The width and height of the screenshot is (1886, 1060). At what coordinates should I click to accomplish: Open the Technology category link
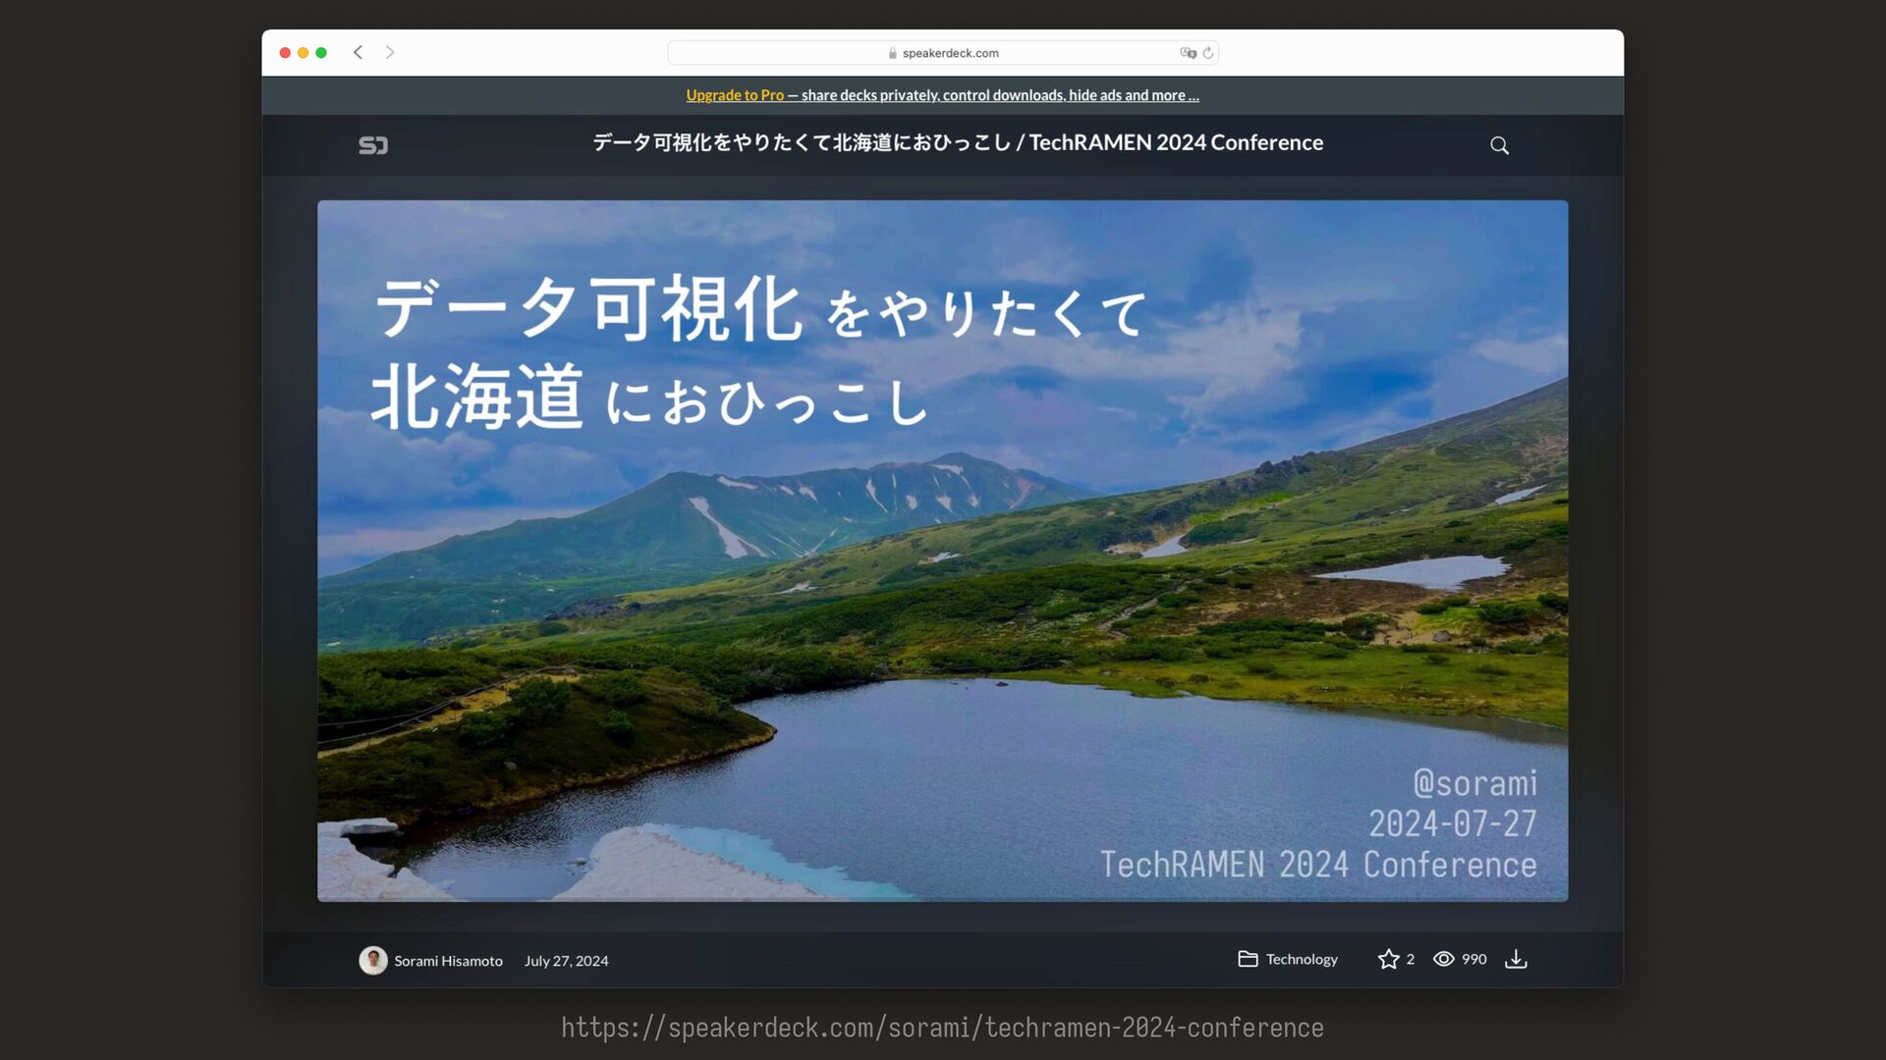coord(1302,959)
